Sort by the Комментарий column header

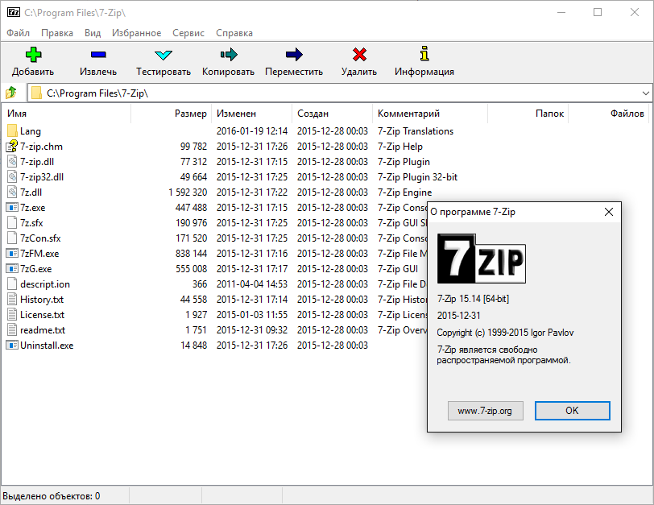coord(430,114)
